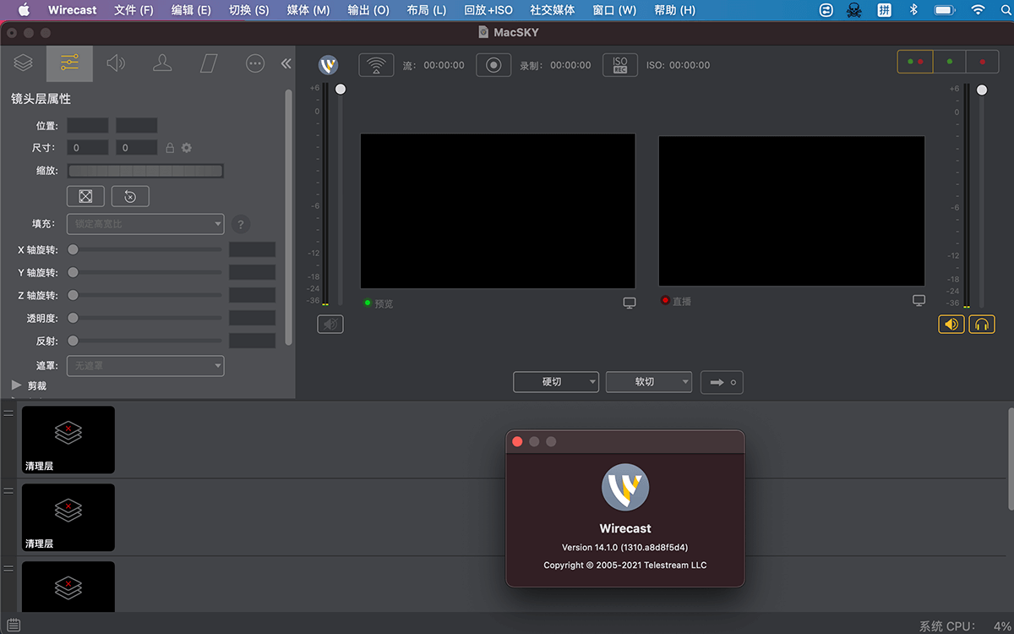Click the reset rotation circular arrow button
This screenshot has height=634, width=1014.
(x=130, y=196)
